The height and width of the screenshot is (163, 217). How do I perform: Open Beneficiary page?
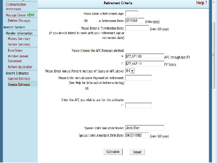click(x=15, y=50)
